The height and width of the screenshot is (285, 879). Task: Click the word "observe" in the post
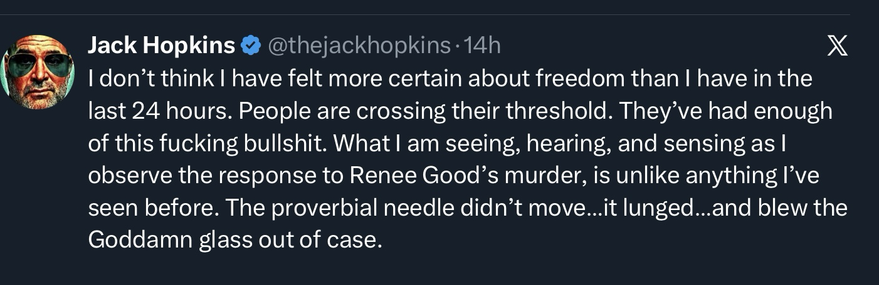tap(129, 176)
